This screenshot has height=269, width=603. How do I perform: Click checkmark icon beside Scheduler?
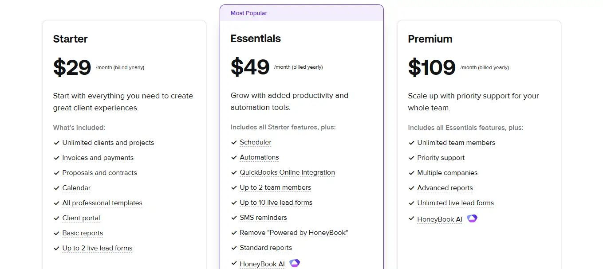click(234, 143)
